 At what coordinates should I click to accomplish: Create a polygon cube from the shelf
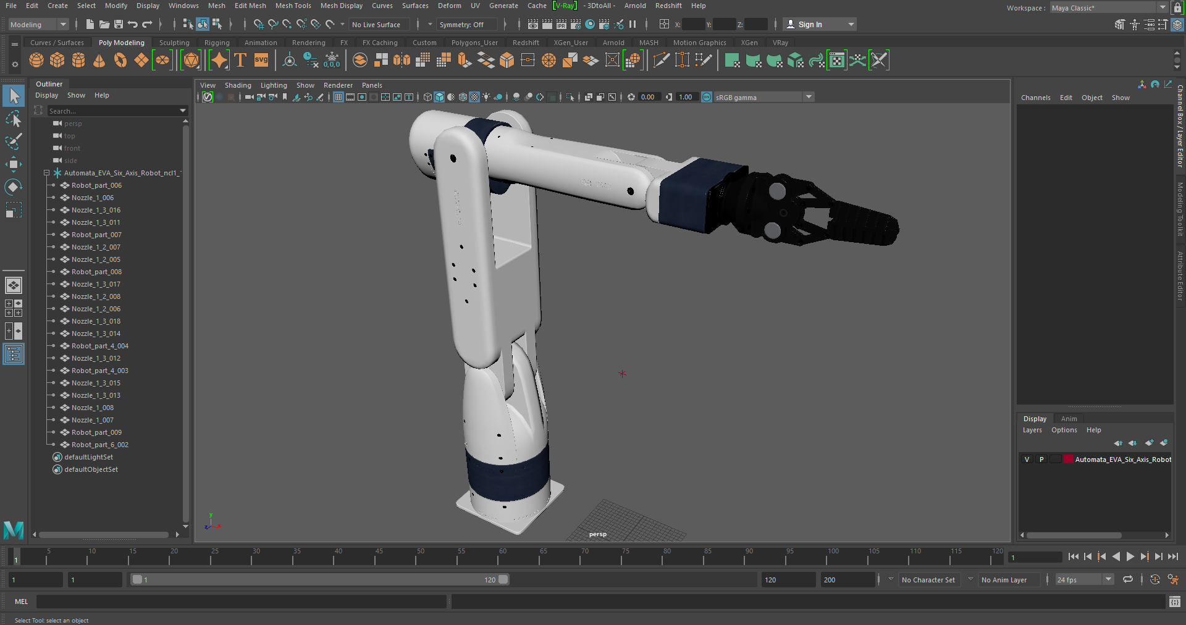click(x=57, y=60)
